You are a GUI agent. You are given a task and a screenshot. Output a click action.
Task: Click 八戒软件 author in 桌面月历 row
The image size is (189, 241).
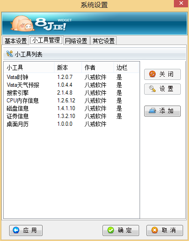95,124
